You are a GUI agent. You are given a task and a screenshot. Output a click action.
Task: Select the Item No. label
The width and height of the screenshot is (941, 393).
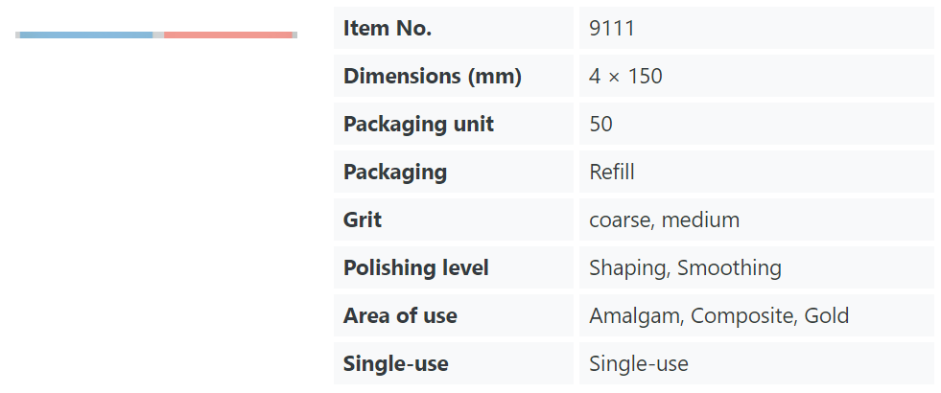(388, 28)
